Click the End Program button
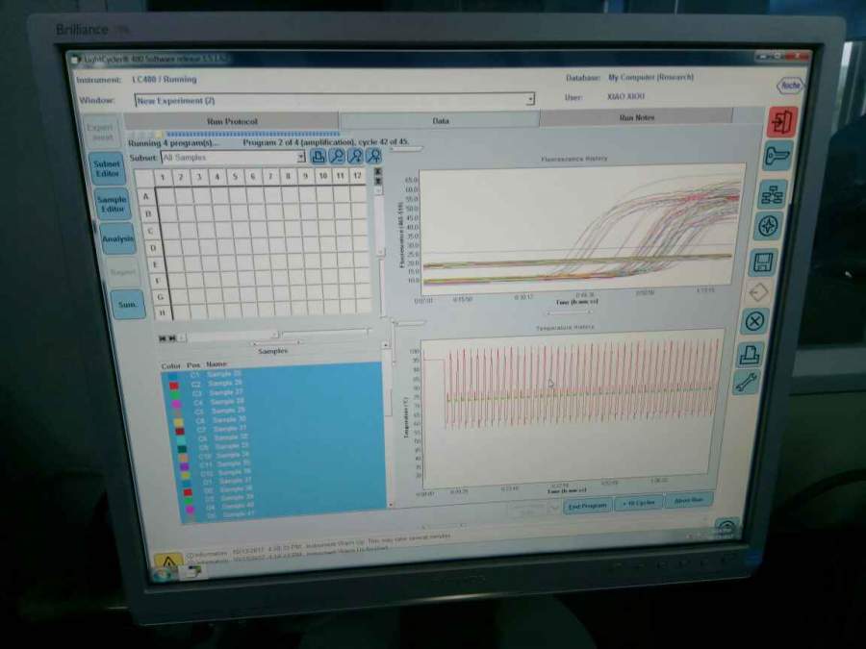Viewport: 866px width, 649px height. [x=587, y=506]
